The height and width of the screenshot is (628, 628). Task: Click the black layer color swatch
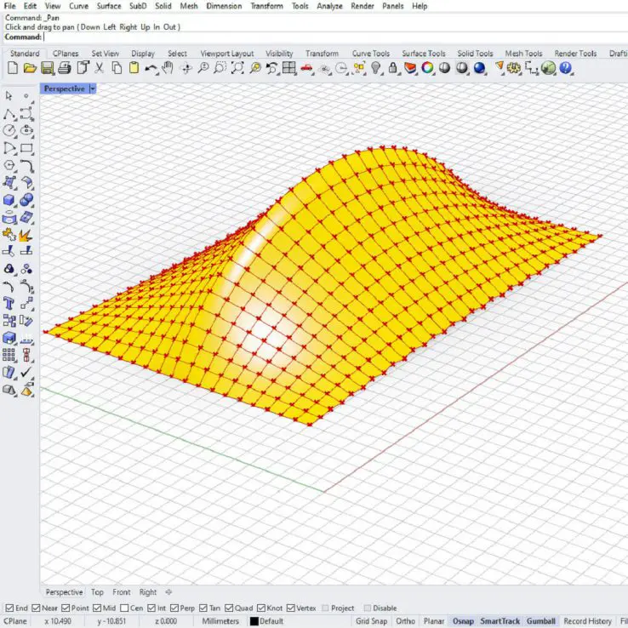click(x=254, y=621)
